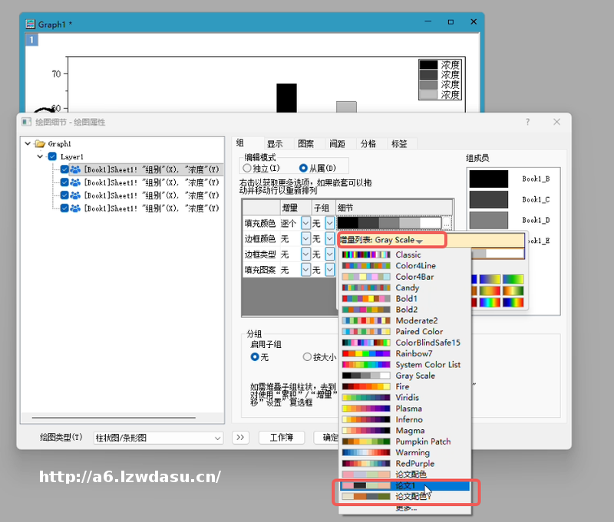Click the last plot's group icon in tree
The image size is (614, 522).
[x=75, y=208]
